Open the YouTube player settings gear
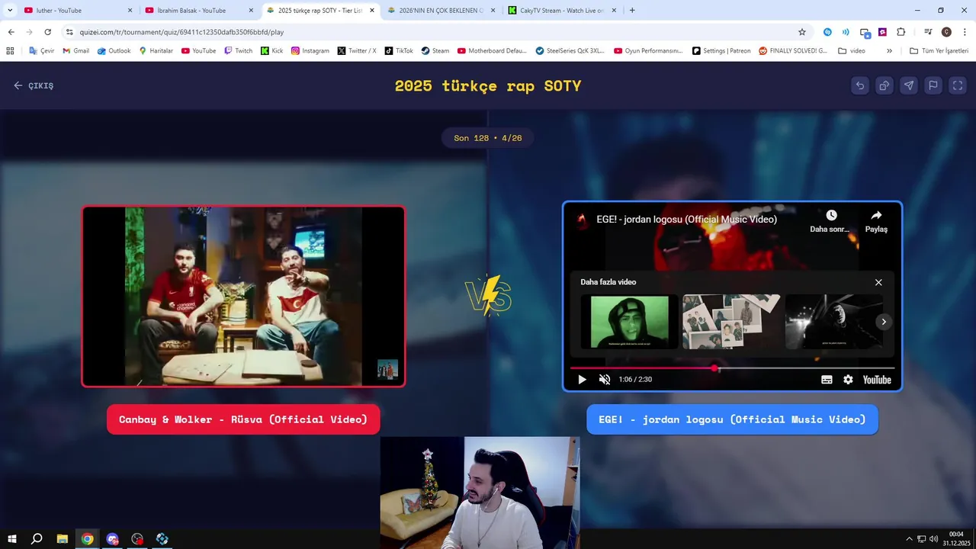The height and width of the screenshot is (549, 976). pyautogui.click(x=848, y=380)
